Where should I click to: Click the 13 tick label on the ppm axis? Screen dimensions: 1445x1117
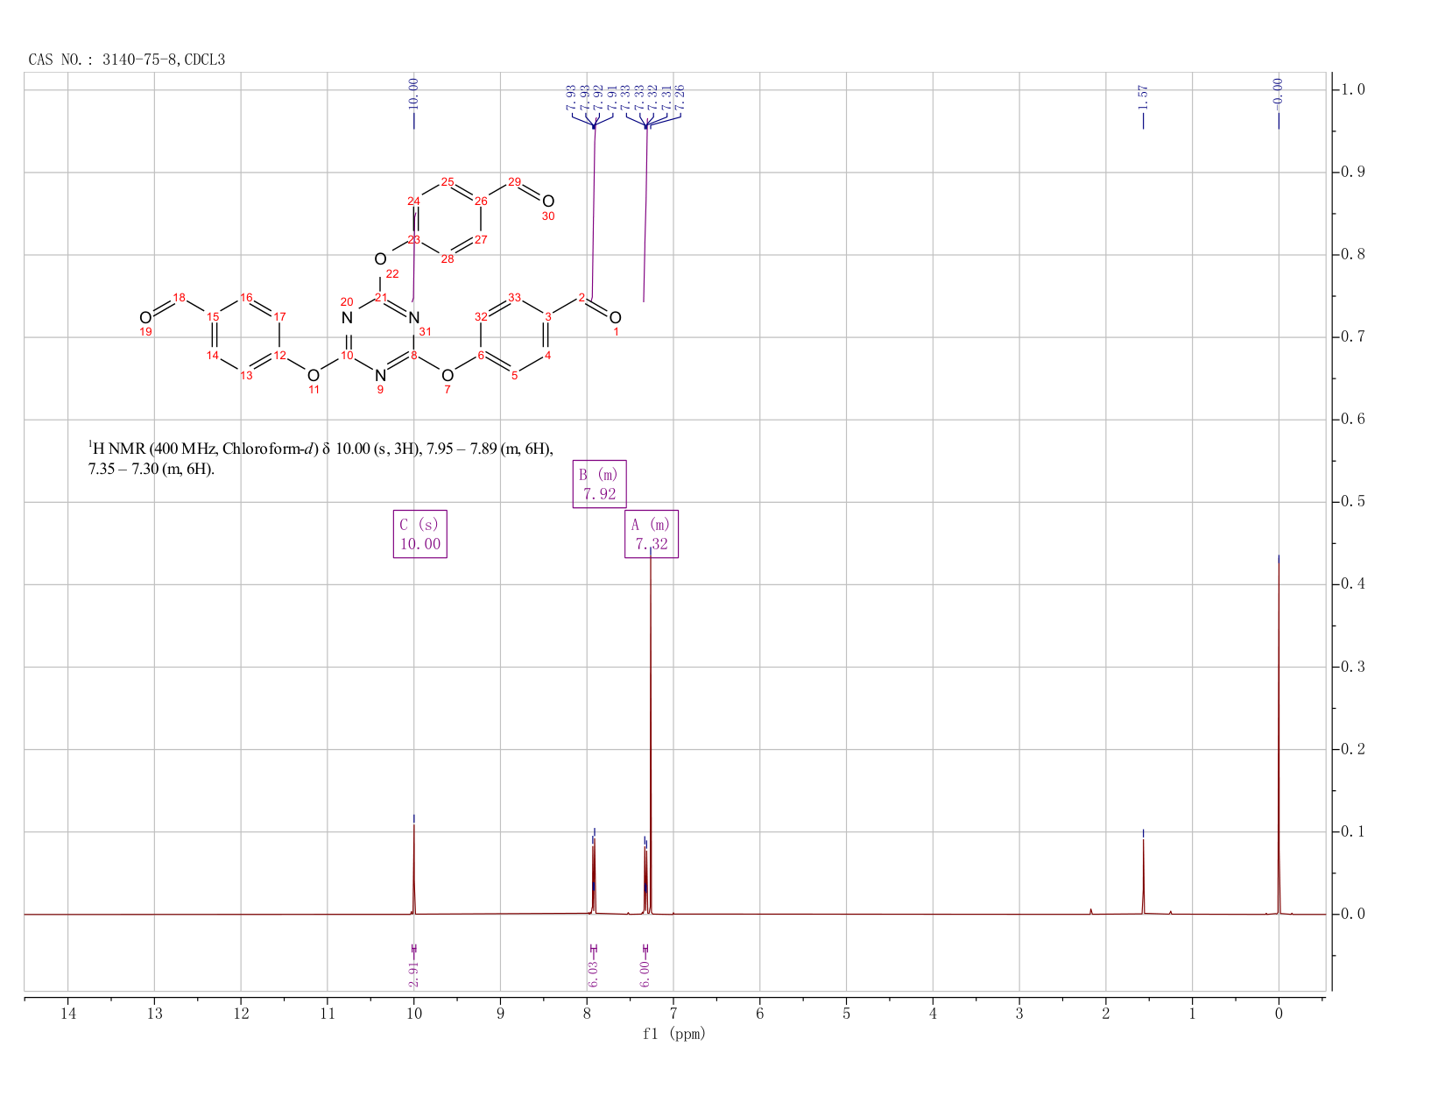click(x=154, y=1014)
